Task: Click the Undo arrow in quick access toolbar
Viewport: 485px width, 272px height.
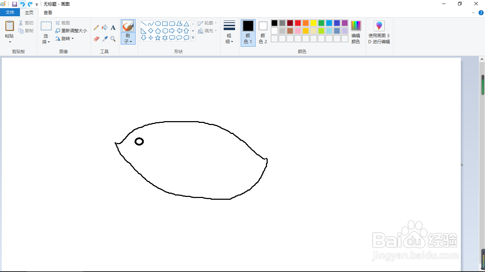Action: (x=22, y=4)
